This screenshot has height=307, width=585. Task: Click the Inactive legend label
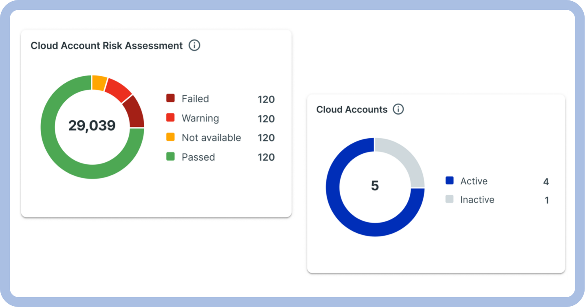tap(477, 200)
